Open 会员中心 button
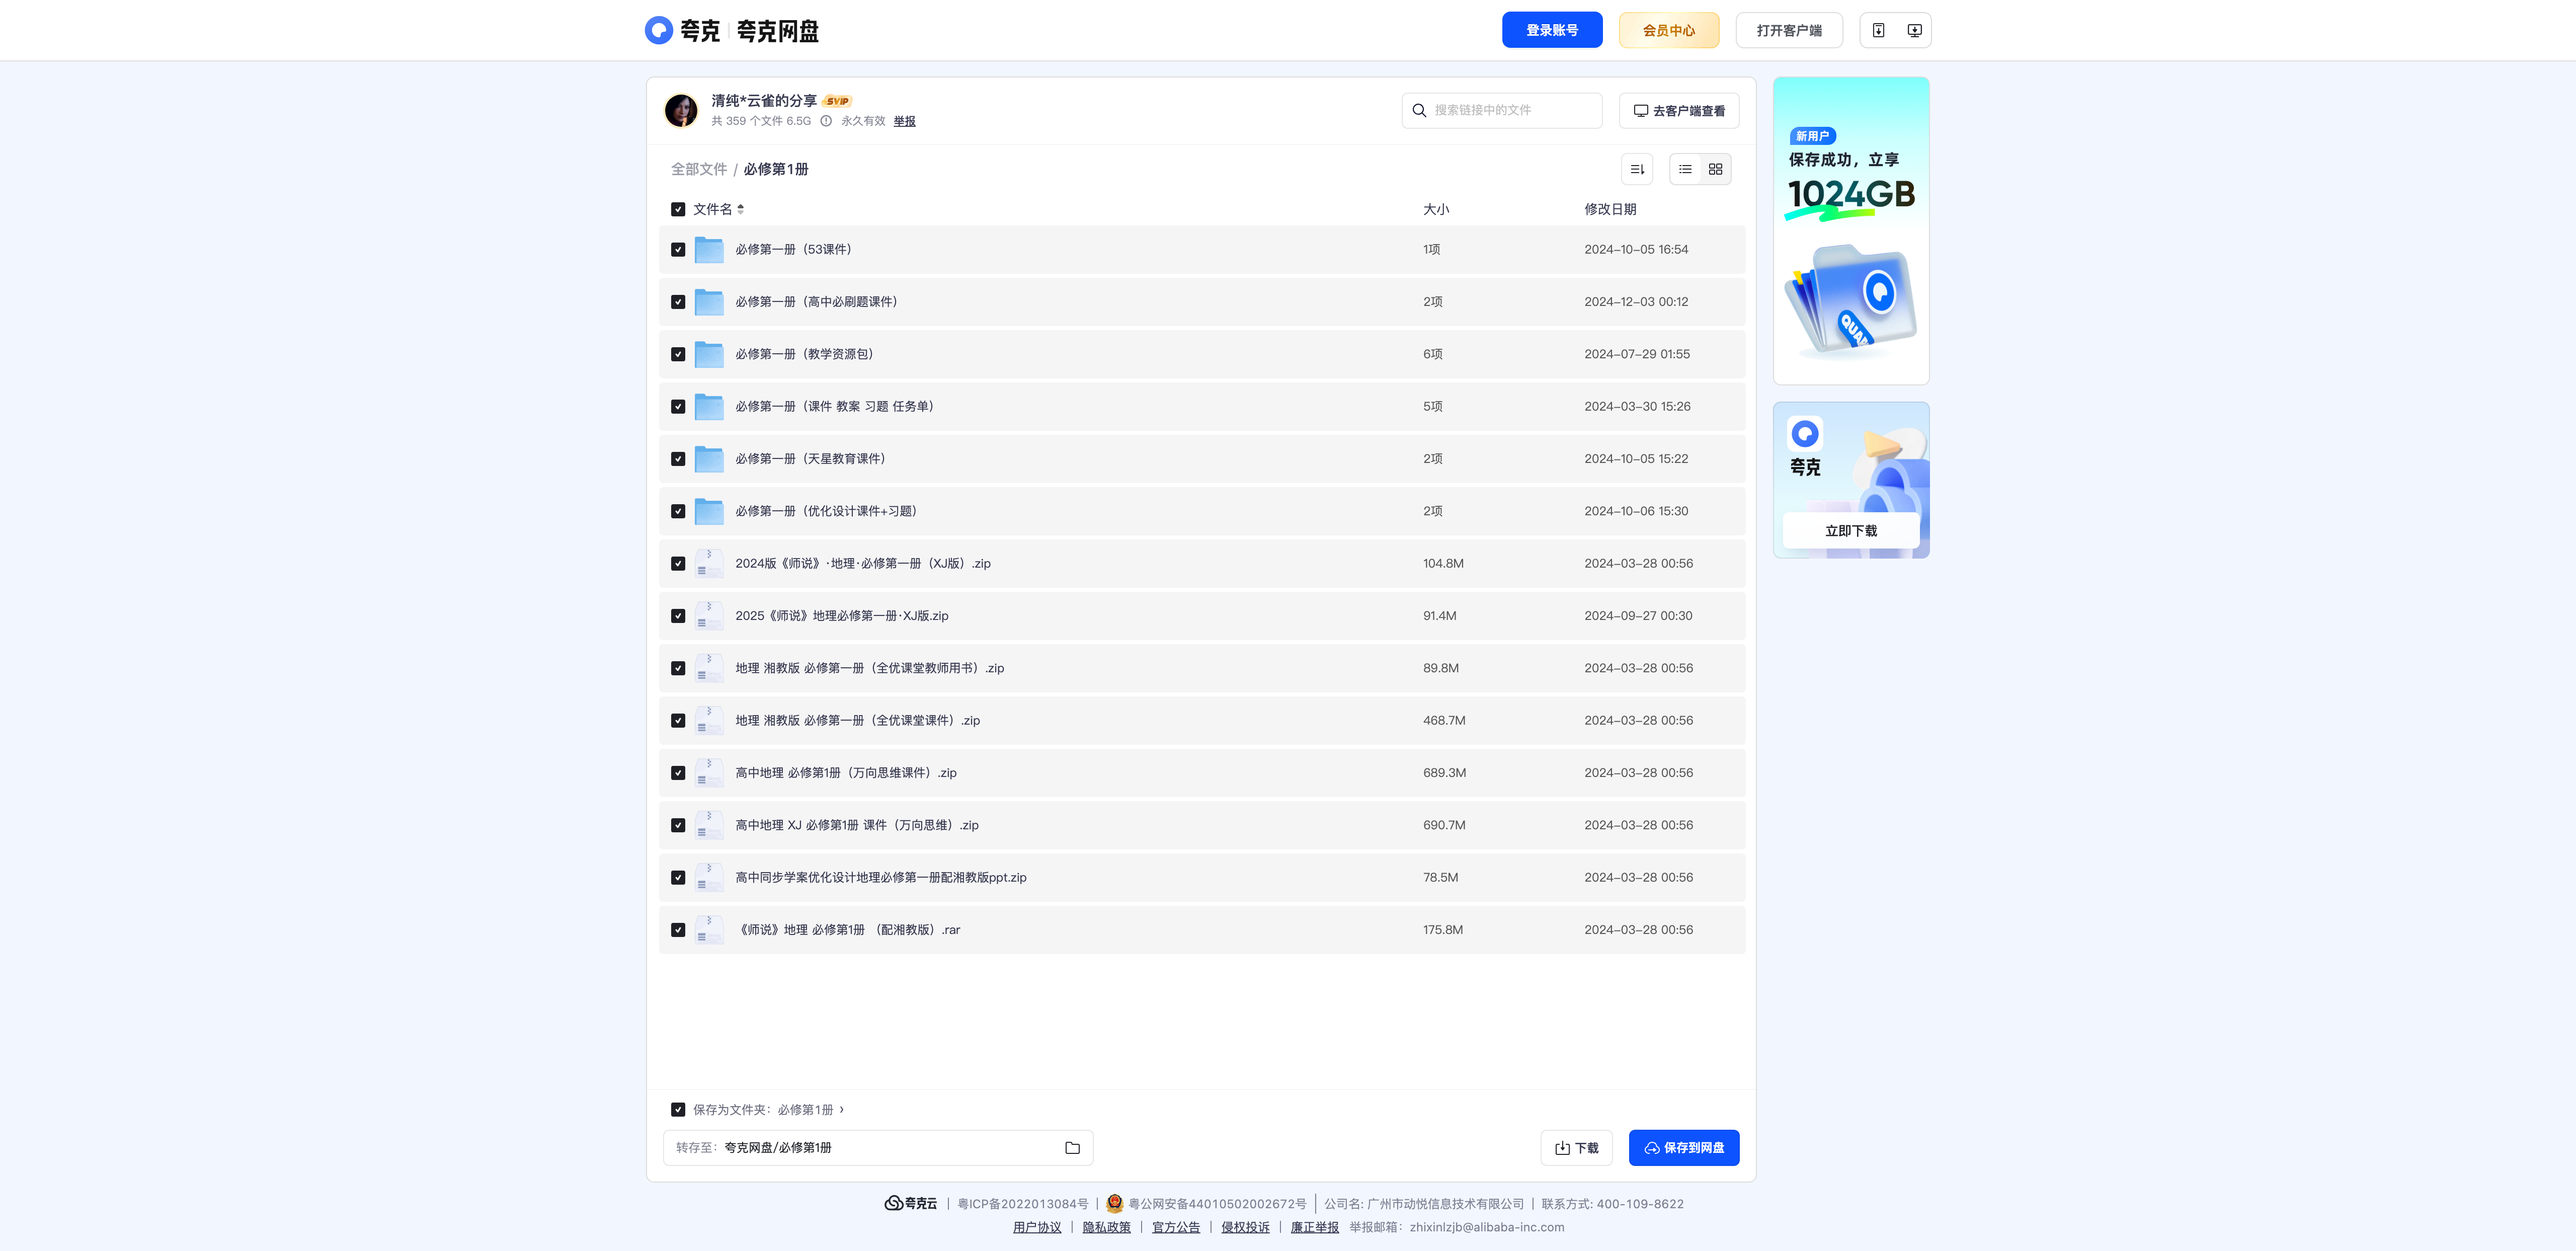The image size is (2576, 1251). [x=1669, y=30]
